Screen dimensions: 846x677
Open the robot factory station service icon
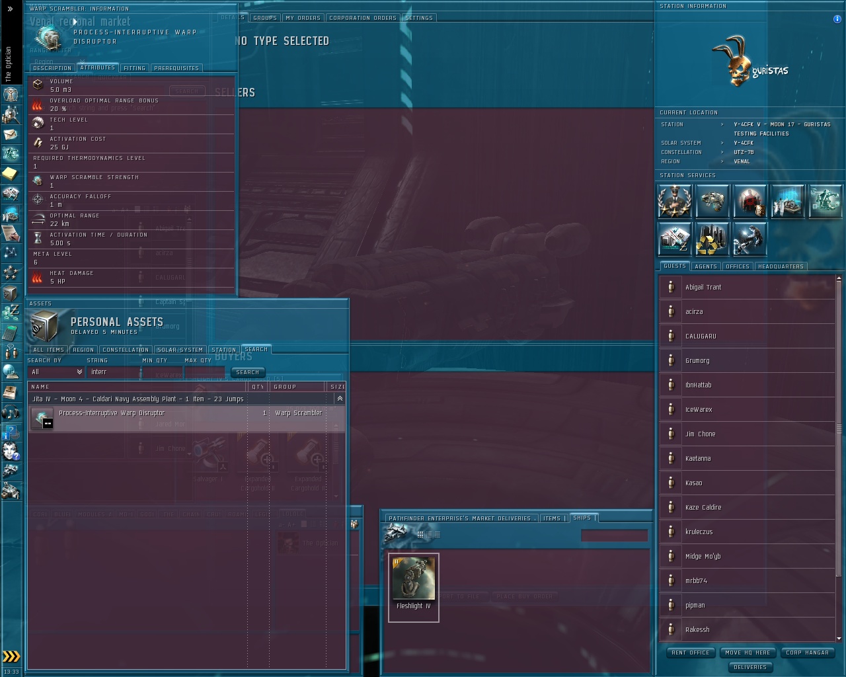coord(825,201)
